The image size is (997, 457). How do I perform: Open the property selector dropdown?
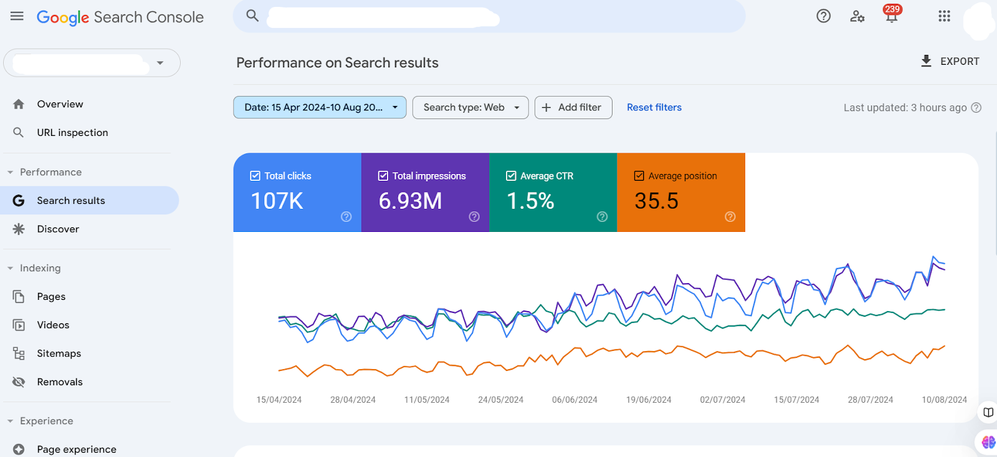tap(92, 63)
